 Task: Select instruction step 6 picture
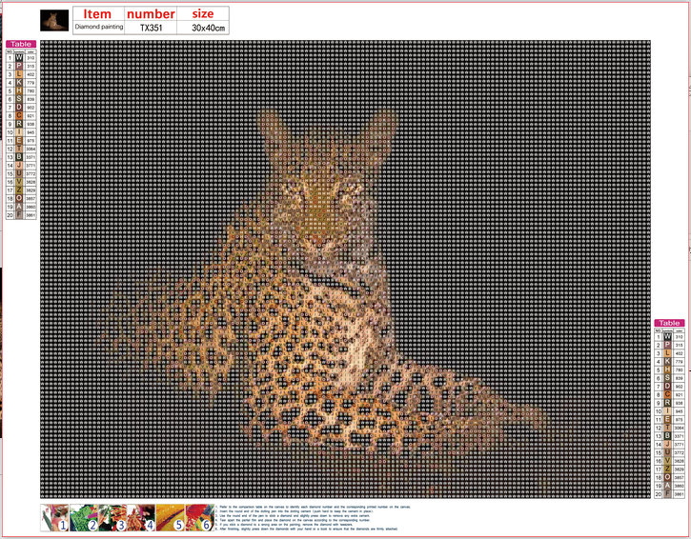[x=200, y=517]
